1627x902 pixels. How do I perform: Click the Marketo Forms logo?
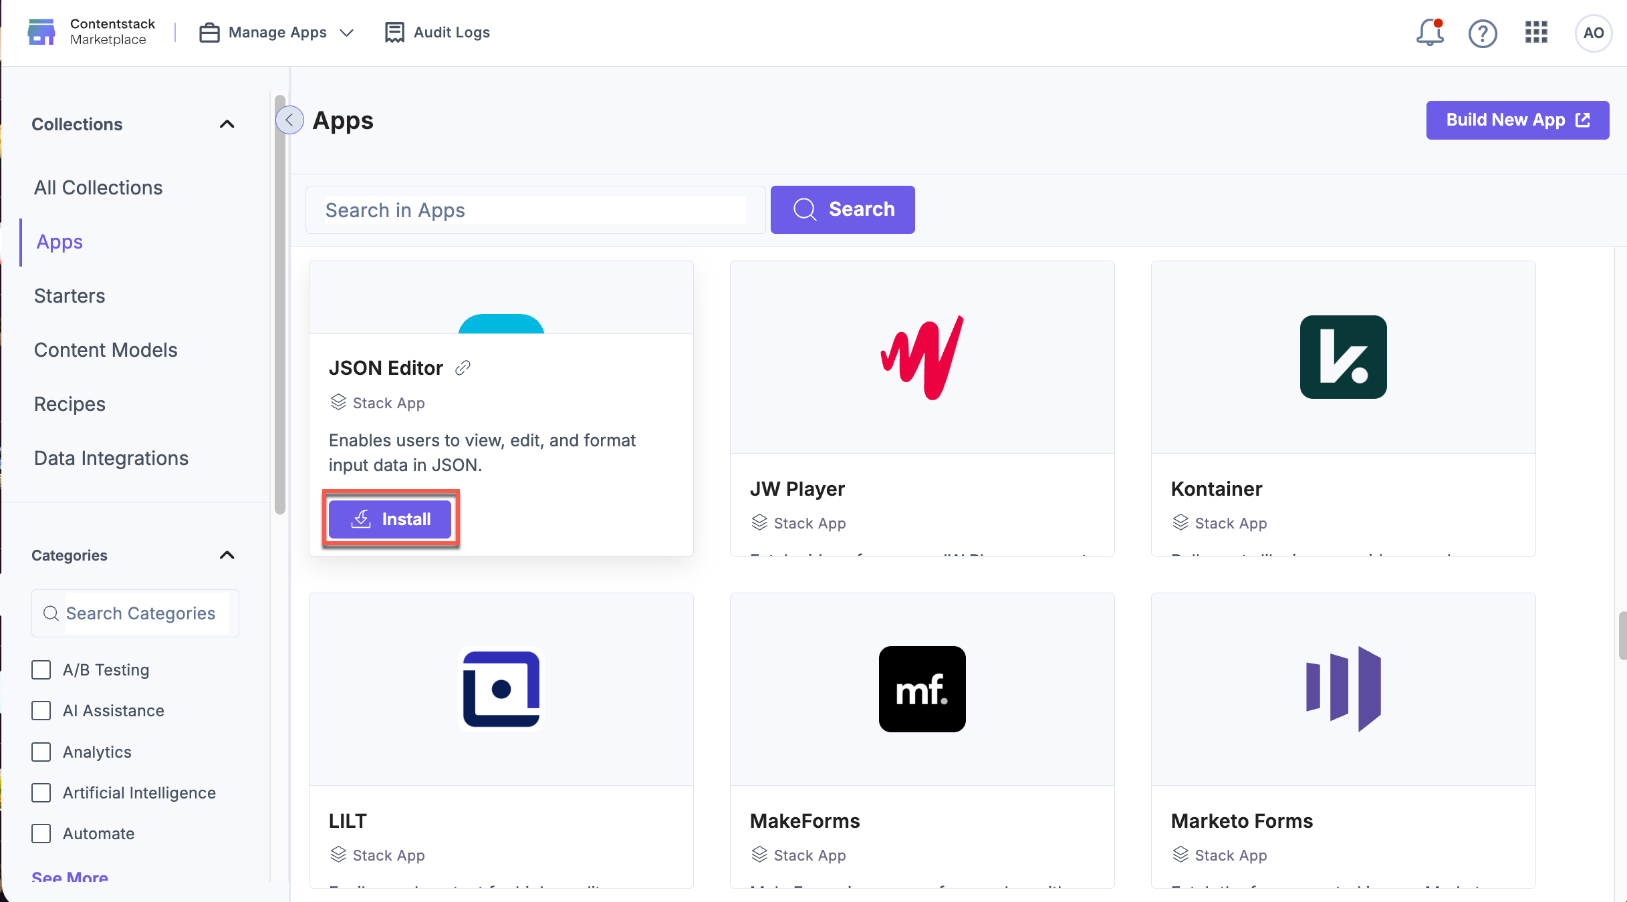(1344, 689)
